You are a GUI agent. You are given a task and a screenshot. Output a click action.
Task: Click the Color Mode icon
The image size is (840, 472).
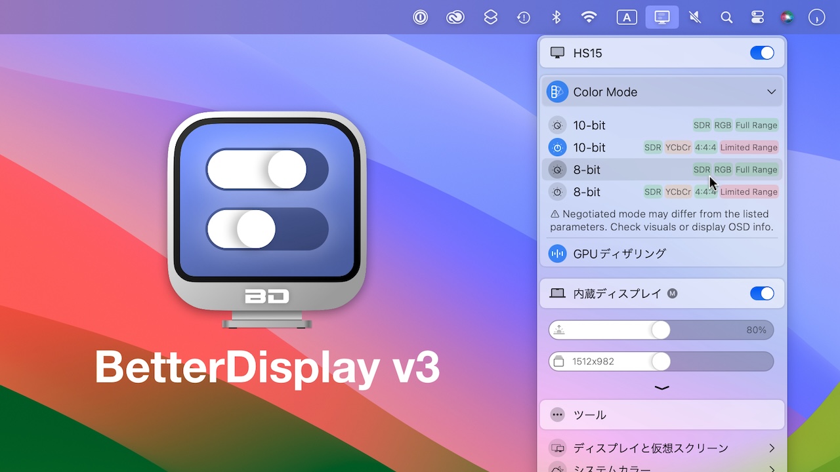point(557,92)
